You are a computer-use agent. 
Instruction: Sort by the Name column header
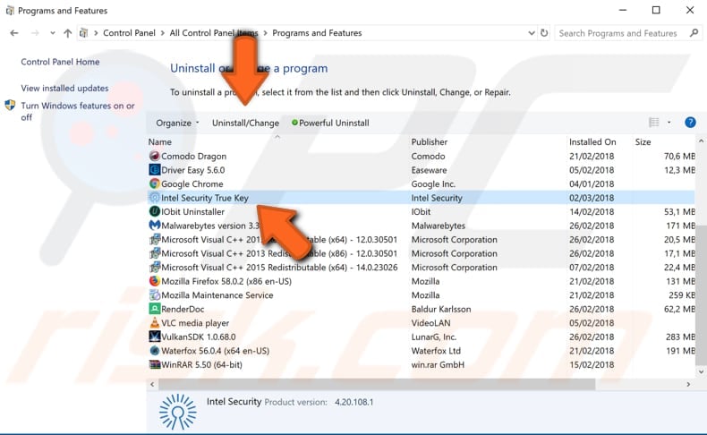tap(160, 142)
